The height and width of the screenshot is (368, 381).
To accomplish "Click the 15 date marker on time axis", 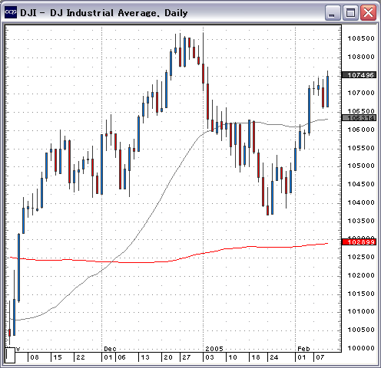I will click(58, 357).
